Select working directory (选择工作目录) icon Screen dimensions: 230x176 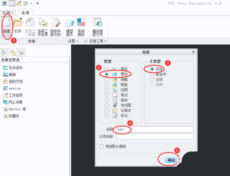pyautogui.click(x=43, y=27)
